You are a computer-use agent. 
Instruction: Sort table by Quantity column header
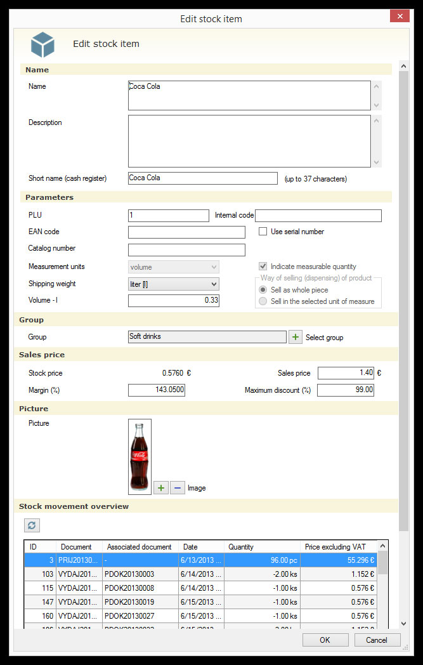pos(263,547)
